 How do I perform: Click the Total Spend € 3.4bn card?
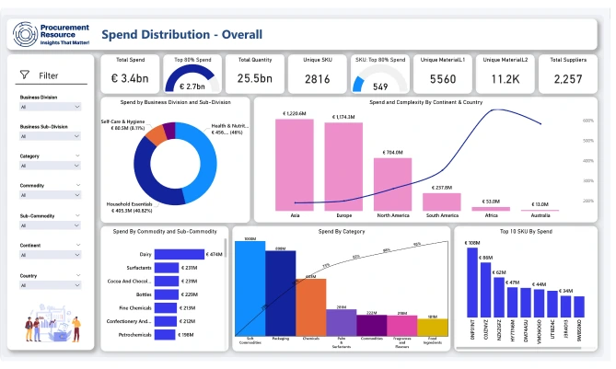[x=129, y=73]
